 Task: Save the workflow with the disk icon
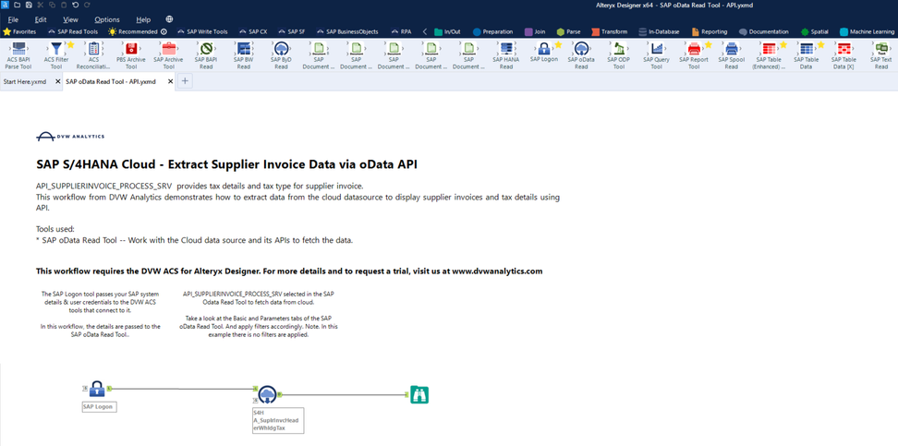[30, 5]
